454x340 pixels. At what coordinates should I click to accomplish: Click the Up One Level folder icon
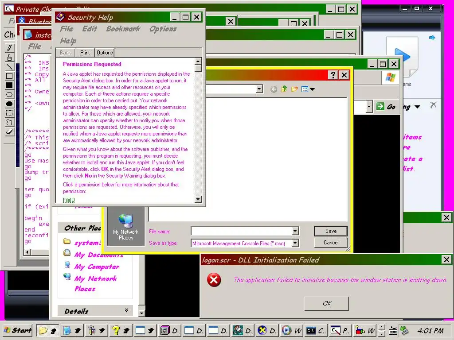[284, 89]
